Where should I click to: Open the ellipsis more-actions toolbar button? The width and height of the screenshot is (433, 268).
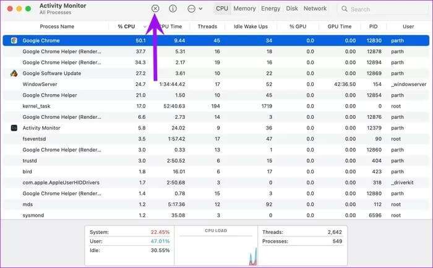click(191, 9)
